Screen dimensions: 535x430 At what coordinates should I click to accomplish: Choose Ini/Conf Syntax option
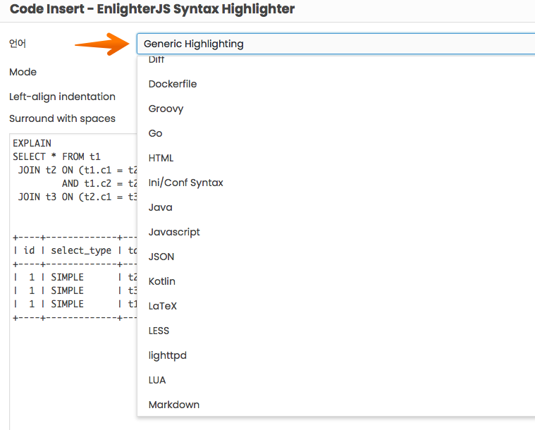coord(336,183)
